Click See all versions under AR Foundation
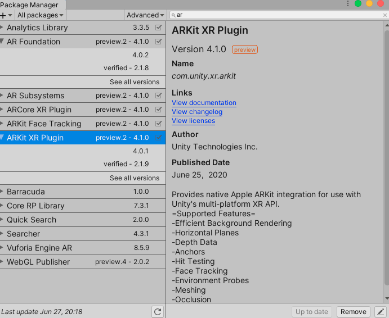Image resolution: width=389 pixels, height=318 pixels. pyautogui.click(x=135, y=82)
